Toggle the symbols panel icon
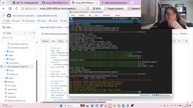 tap(186, 41)
